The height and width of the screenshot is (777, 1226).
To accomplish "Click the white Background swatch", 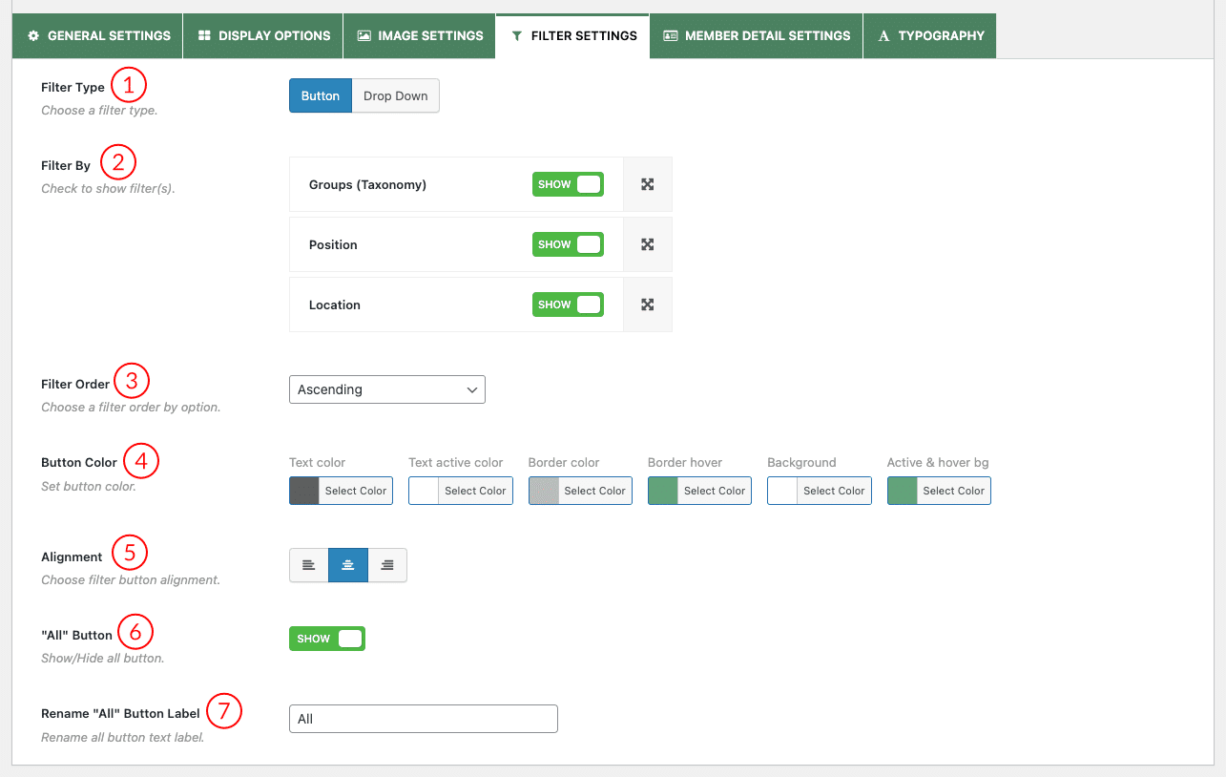I will [x=782, y=491].
